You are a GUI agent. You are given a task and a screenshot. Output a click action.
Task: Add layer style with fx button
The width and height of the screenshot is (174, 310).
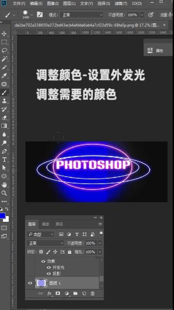[x=49, y=294]
